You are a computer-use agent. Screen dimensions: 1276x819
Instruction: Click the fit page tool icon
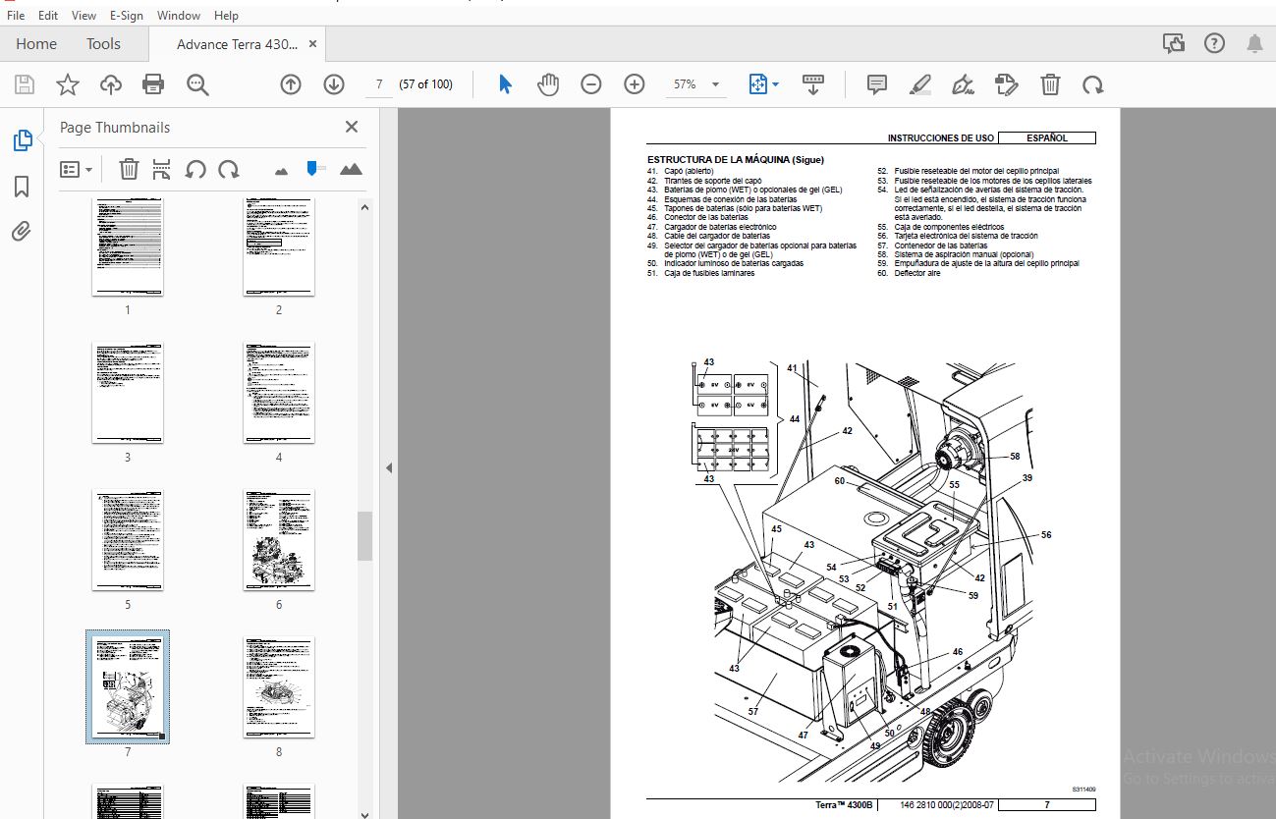[757, 84]
